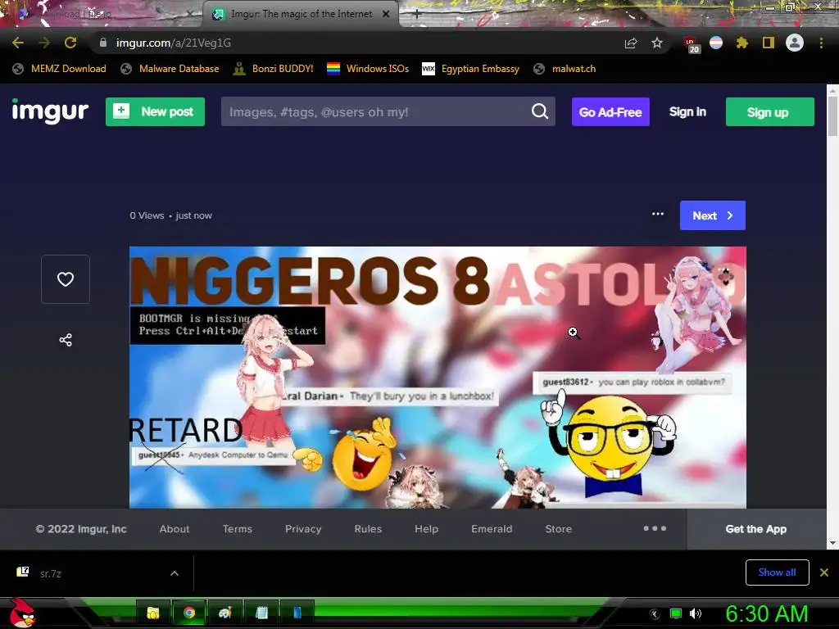Viewport: 839px width, 629px height.
Task: Click the 6:30 AM clock
Action: coord(767,613)
